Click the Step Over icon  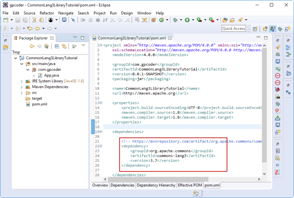pyautogui.click(x=120, y=20)
